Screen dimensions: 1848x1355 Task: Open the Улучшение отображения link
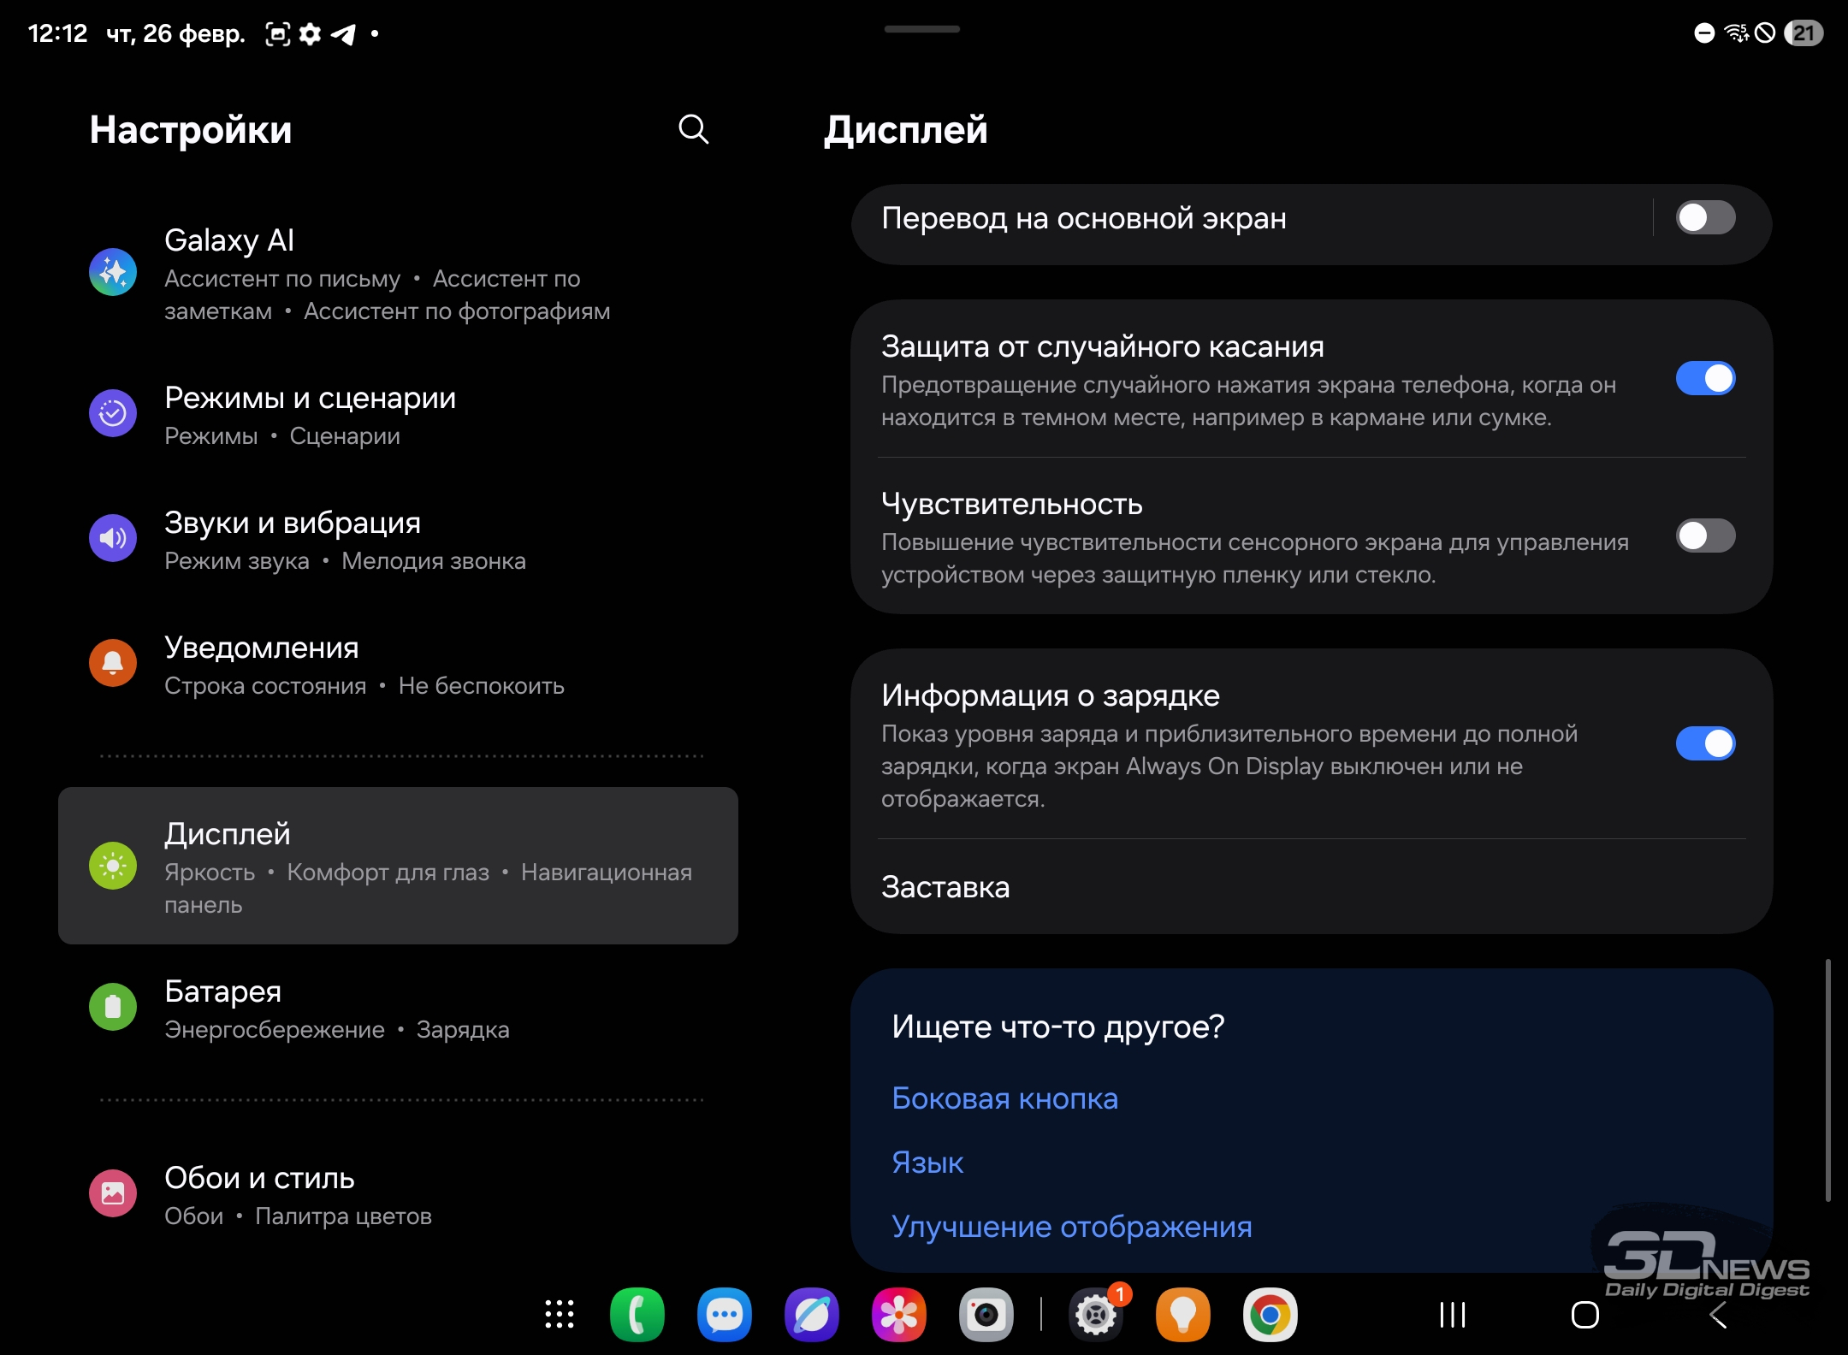tap(1071, 1227)
